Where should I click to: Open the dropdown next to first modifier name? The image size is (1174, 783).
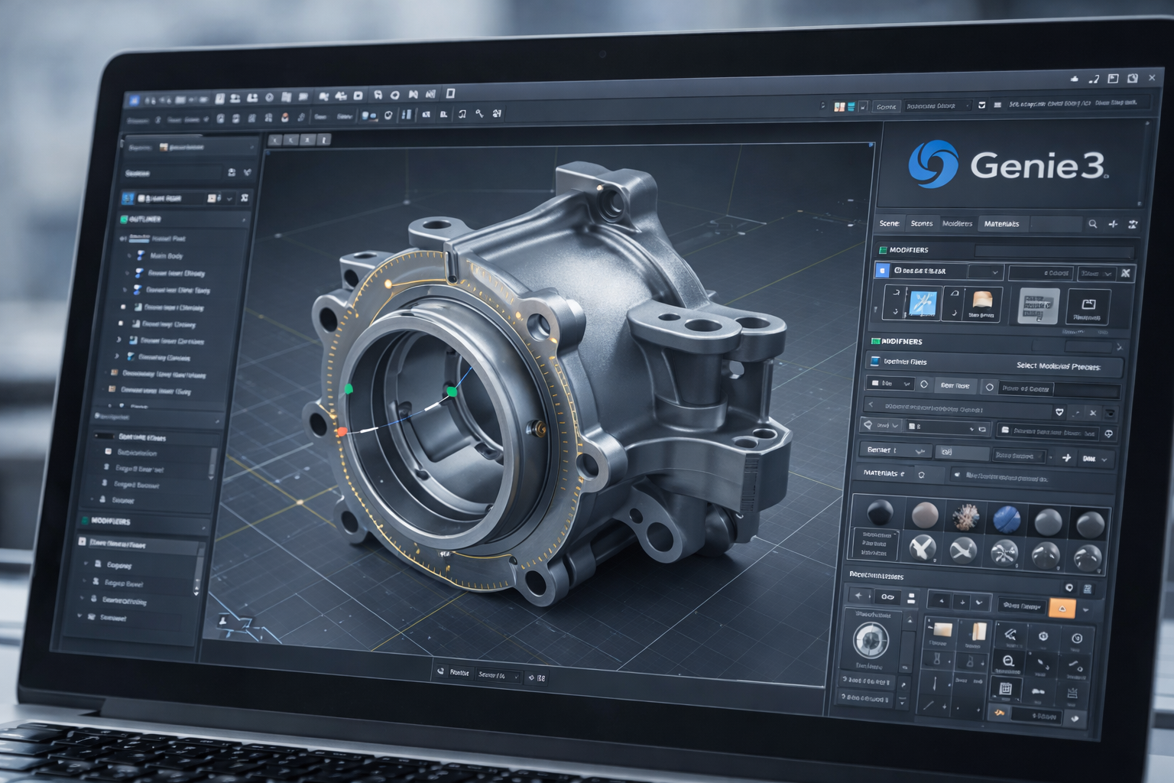(994, 272)
